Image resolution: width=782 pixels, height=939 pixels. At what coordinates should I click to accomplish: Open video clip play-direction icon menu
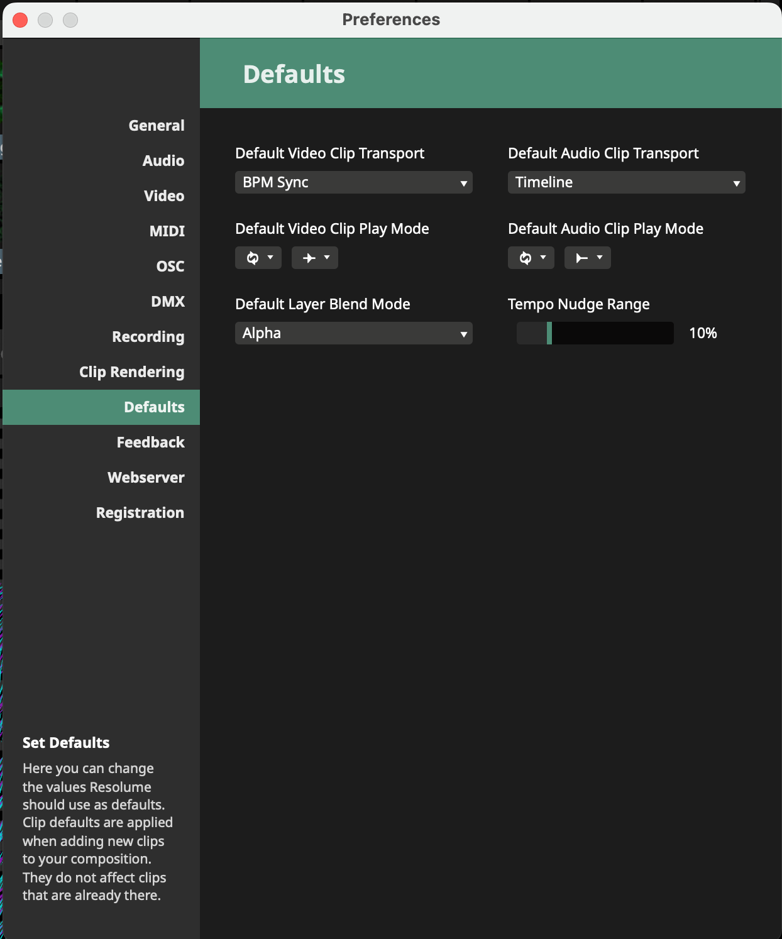point(315,258)
